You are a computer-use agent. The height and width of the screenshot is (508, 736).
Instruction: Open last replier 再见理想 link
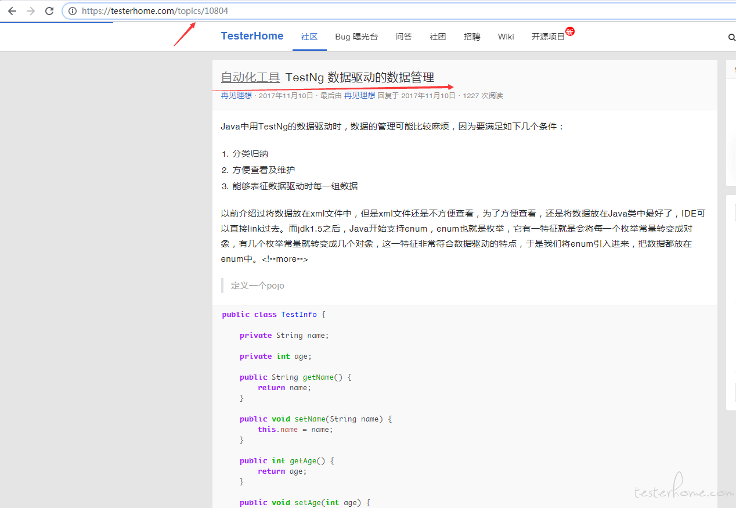(x=359, y=95)
